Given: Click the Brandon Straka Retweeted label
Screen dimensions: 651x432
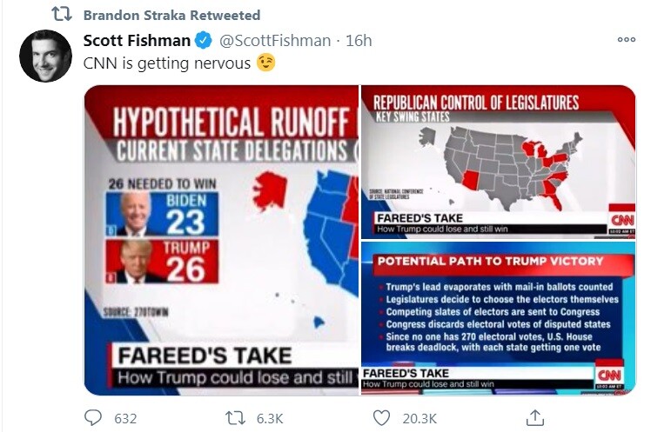Looking at the screenshot, I should 171,16.
